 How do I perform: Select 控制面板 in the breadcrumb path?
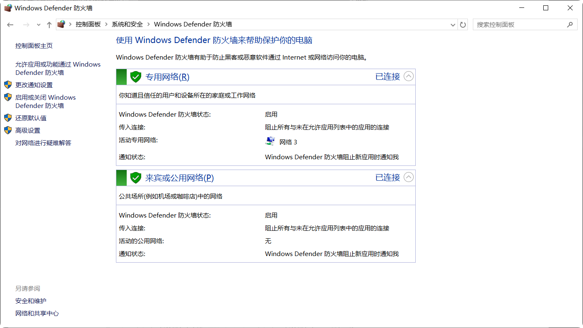pos(88,24)
